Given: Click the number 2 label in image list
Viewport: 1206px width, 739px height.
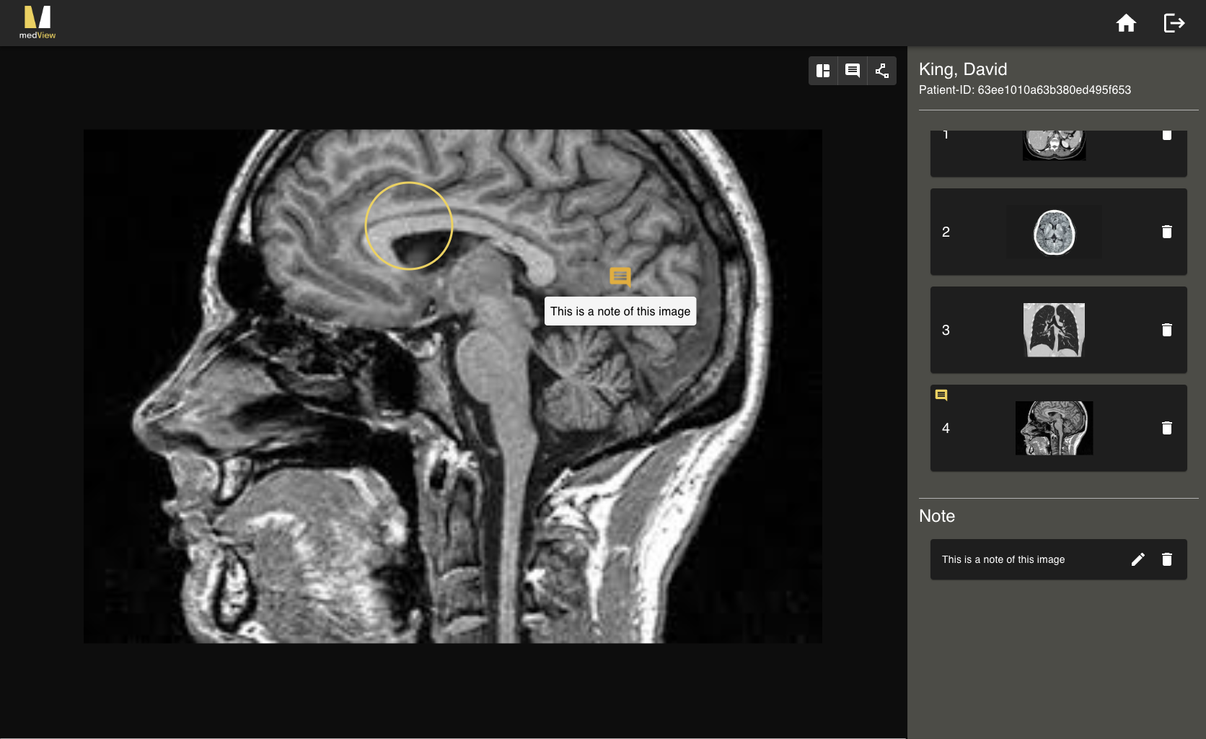Looking at the screenshot, I should click(x=946, y=232).
